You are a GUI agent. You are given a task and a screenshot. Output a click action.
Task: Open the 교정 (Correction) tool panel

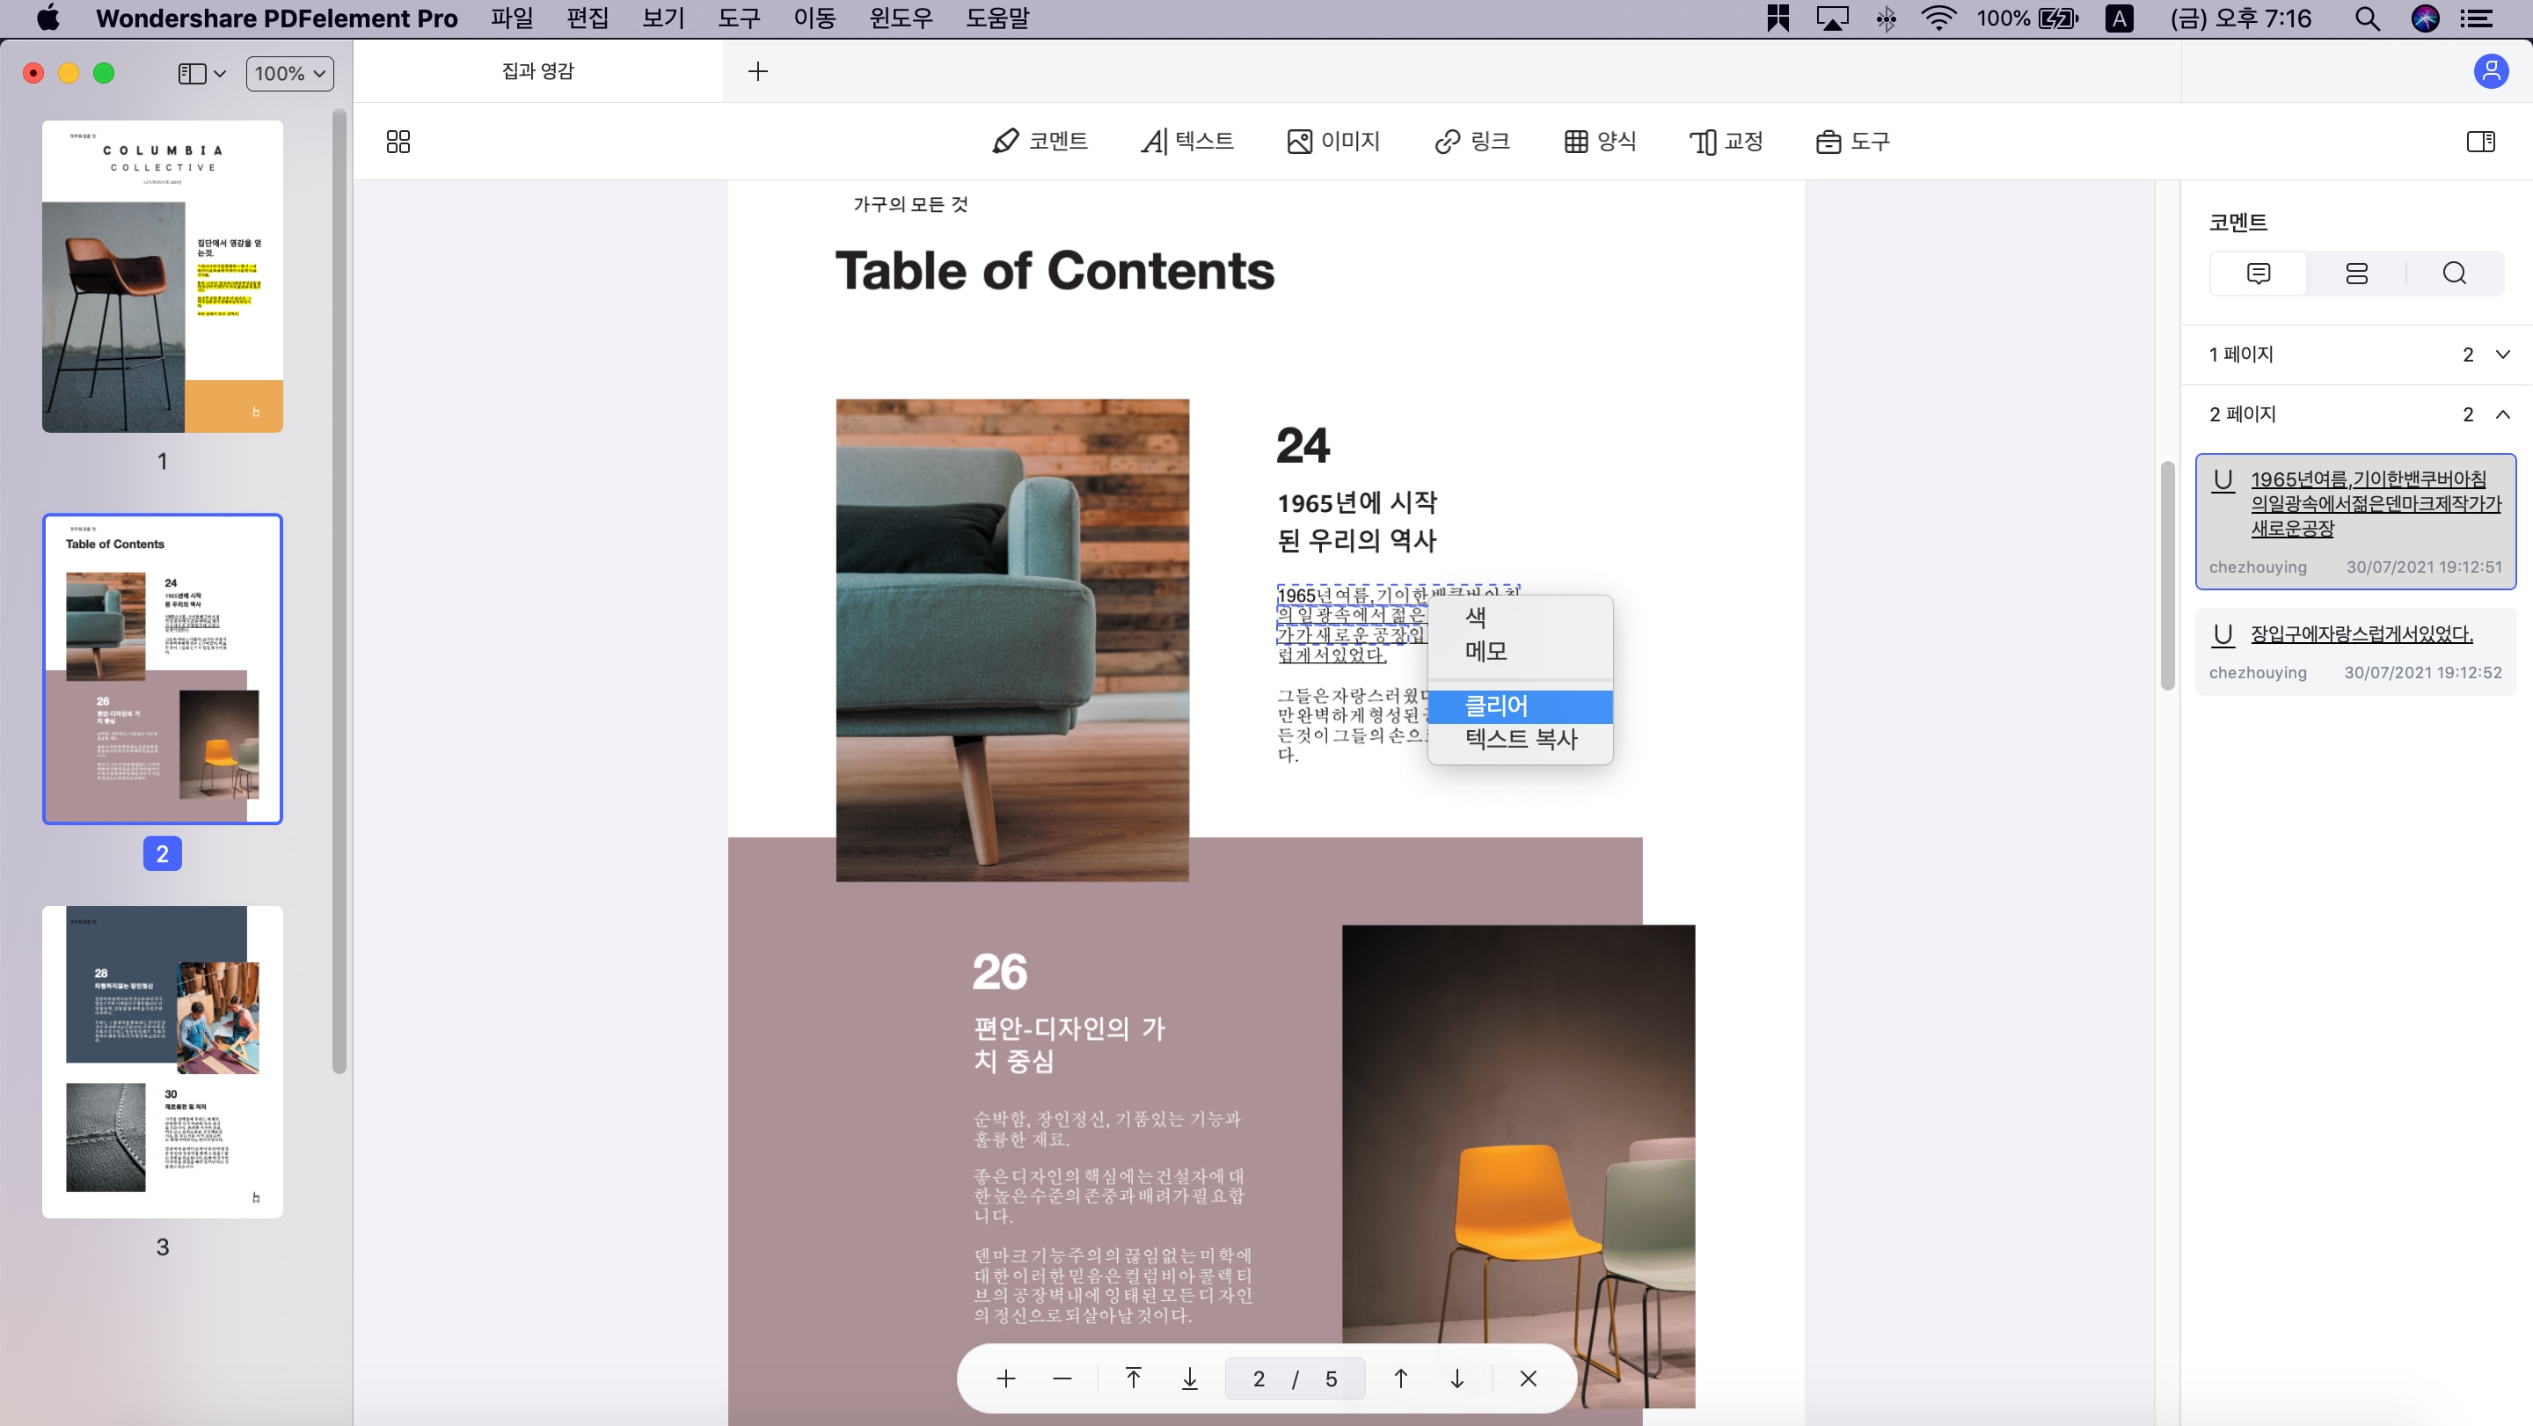[x=1726, y=141]
